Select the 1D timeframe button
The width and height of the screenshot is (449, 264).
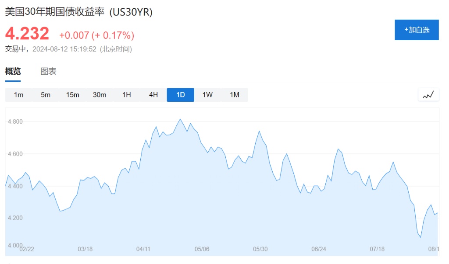(x=180, y=95)
